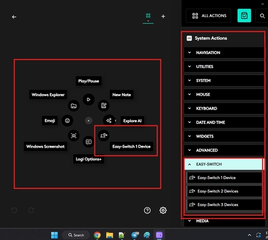Expand the SYSTEM section

point(224,81)
